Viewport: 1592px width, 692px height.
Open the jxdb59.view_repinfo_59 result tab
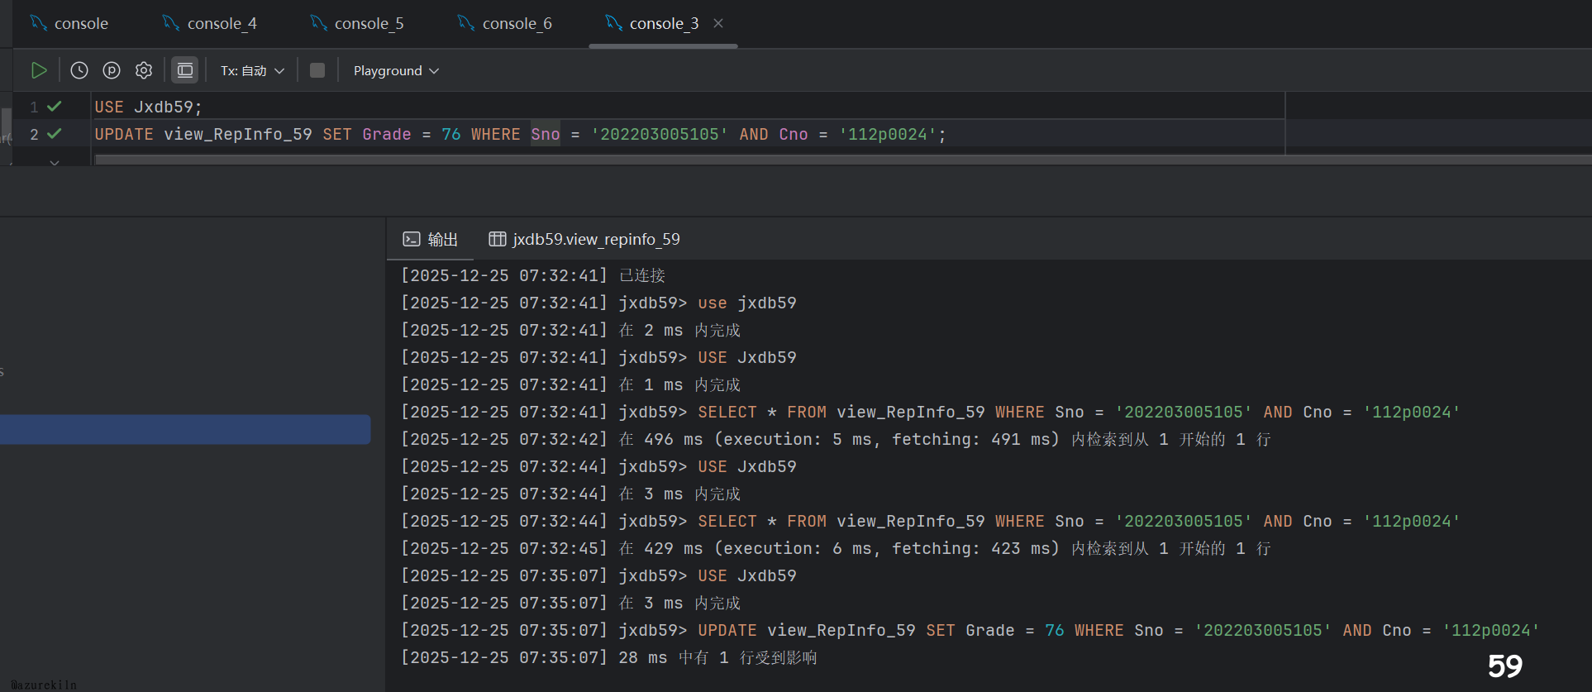pyautogui.click(x=595, y=240)
